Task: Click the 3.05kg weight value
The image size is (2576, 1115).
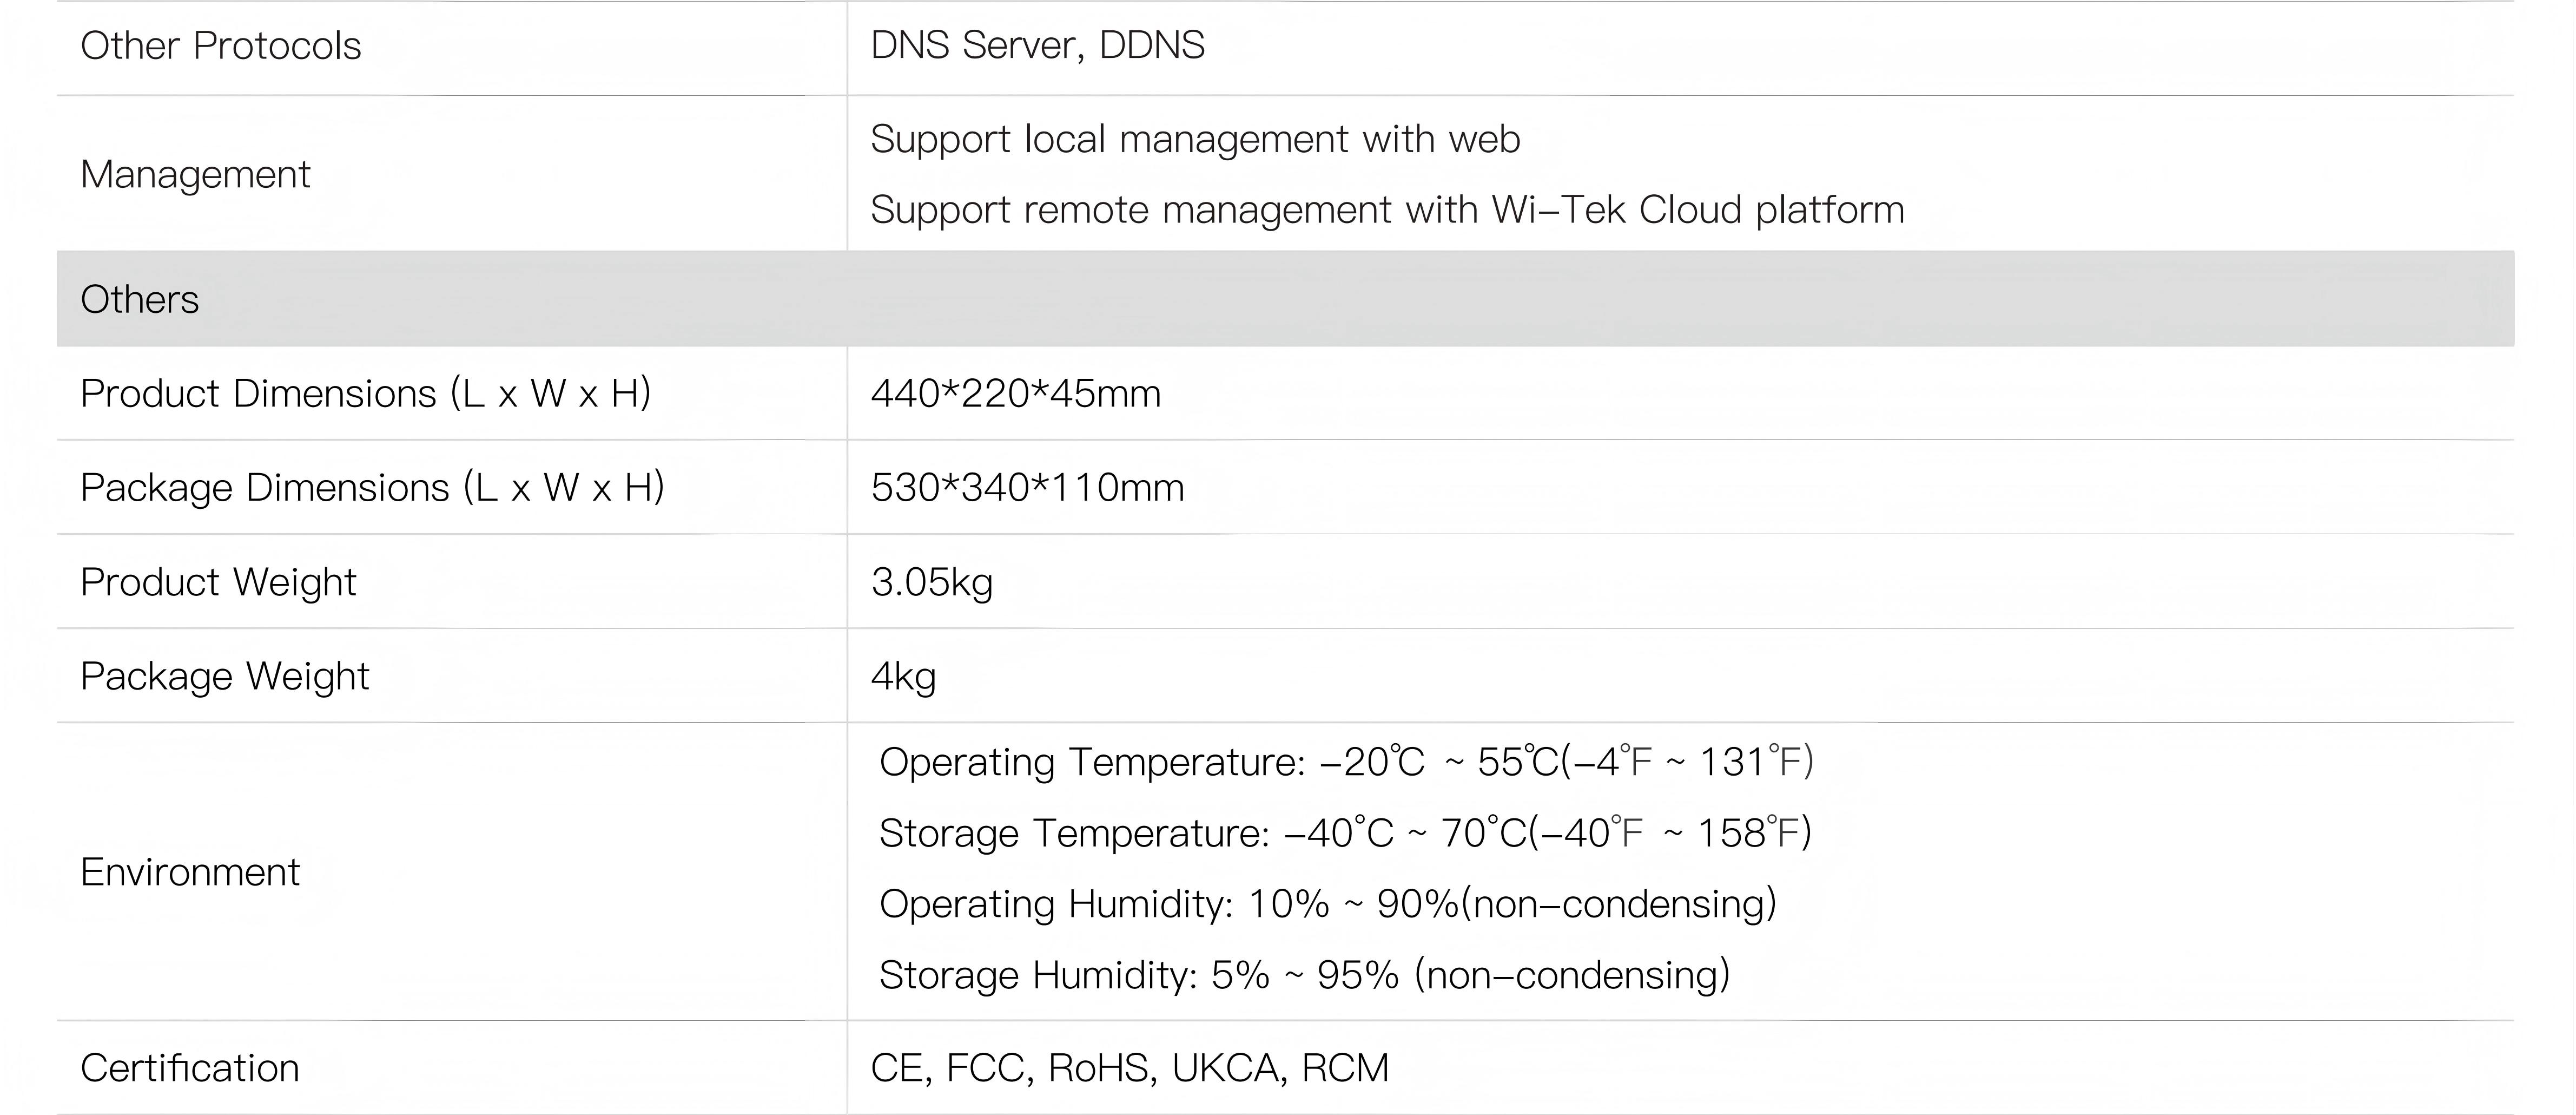Action: coord(931,581)
